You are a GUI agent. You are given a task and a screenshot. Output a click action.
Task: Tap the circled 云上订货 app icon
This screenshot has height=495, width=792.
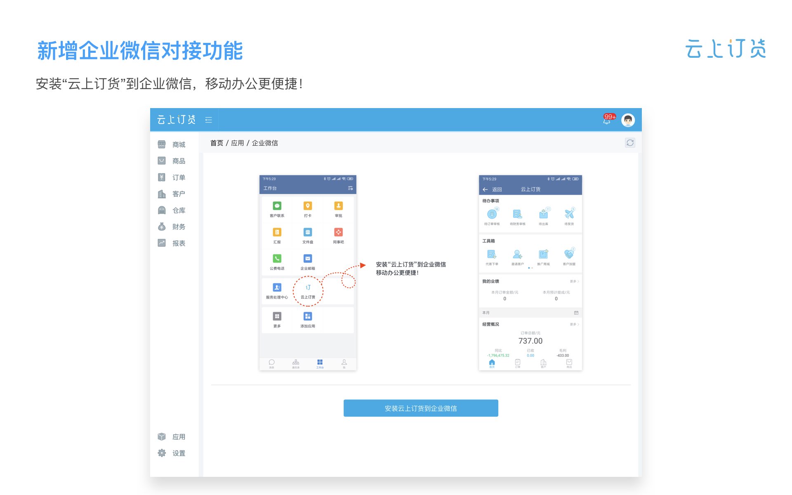[308, 291]
